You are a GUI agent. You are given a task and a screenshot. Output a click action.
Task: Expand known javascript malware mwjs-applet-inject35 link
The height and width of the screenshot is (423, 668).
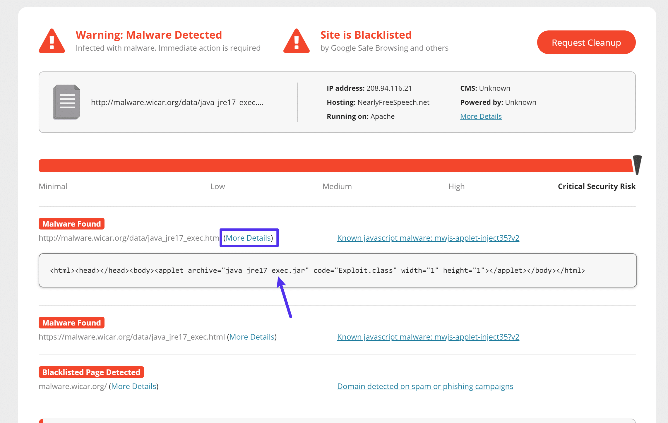(x=428, y=237)
